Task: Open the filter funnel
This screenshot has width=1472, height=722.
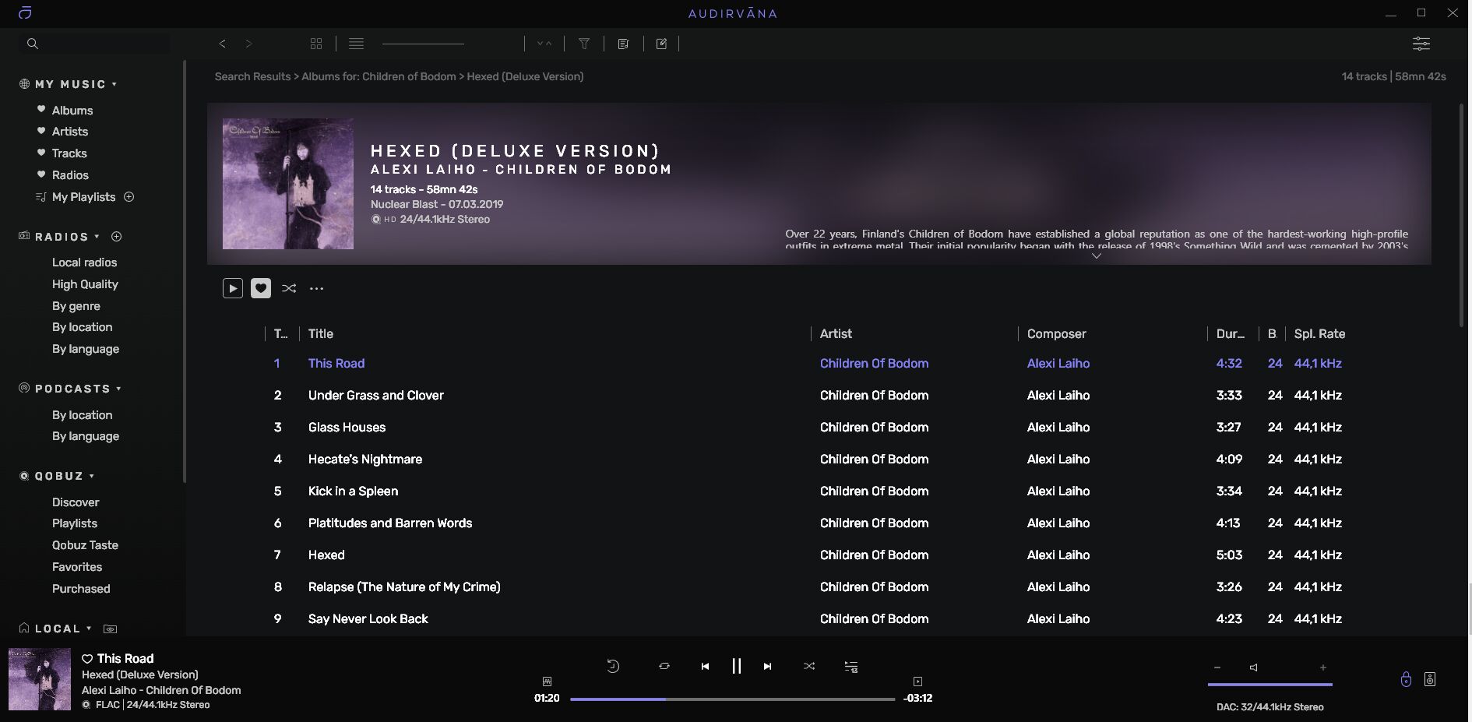Action: (x=584, y=44)
